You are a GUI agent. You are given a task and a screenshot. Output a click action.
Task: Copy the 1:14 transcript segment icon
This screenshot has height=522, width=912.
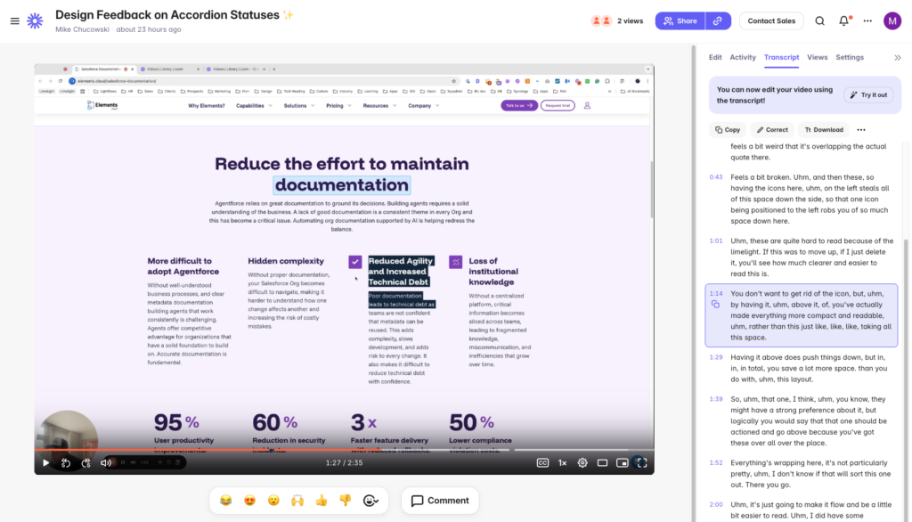coord(715,305)
